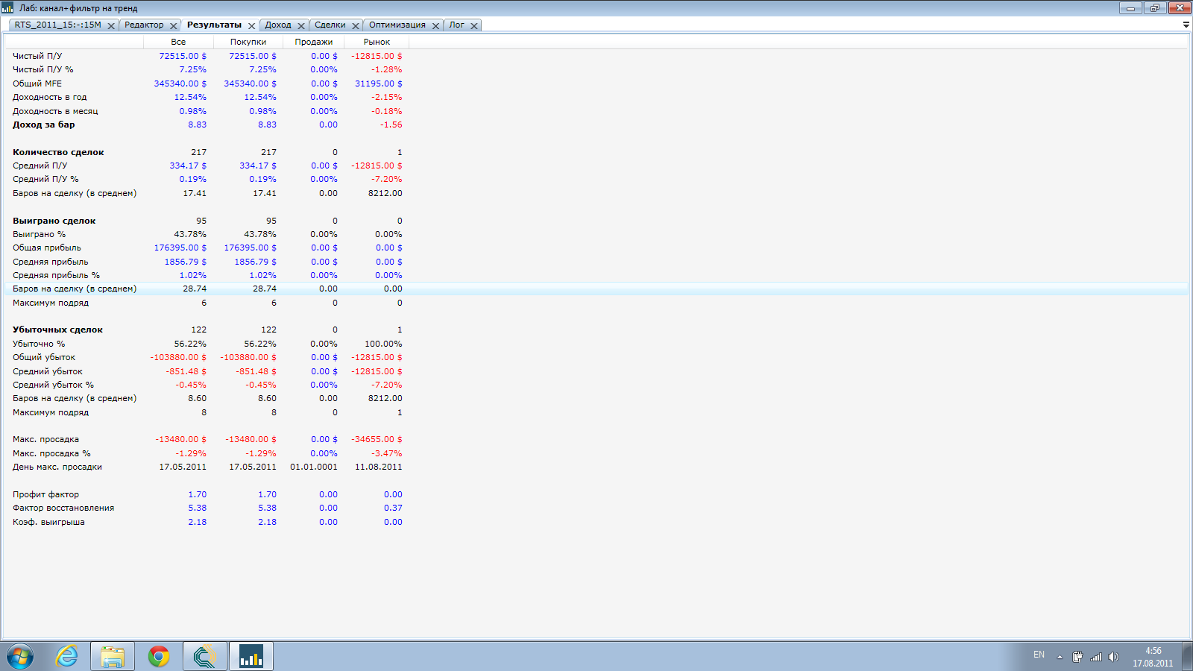
Task: Expand the tab list dropdown arrow
Action: (x=1186, y=25)
